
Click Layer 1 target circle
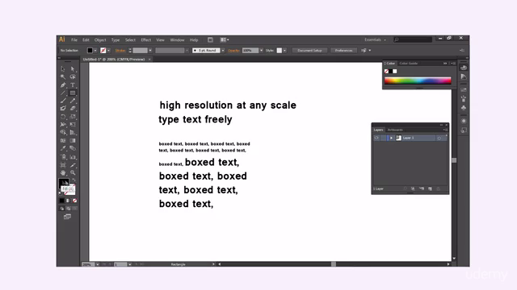coord(439,138)
